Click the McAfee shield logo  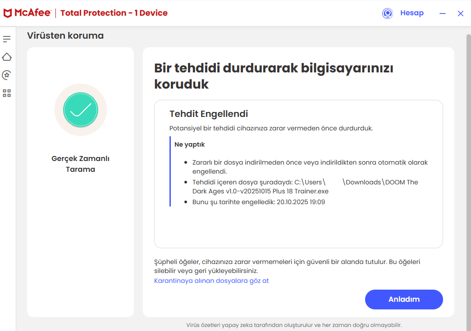tap(8, 13)
